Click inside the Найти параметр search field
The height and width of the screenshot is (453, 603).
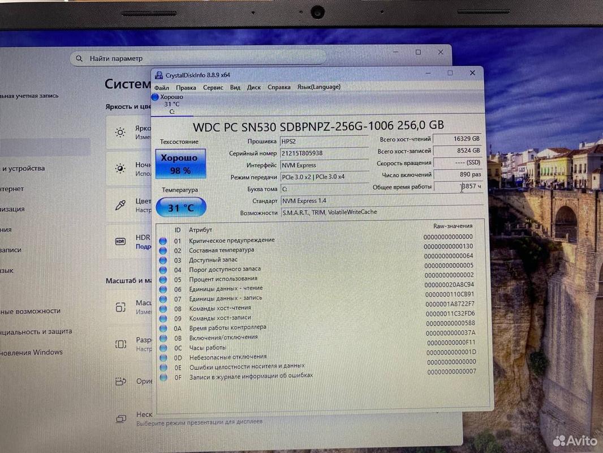[x=198, y=58]
